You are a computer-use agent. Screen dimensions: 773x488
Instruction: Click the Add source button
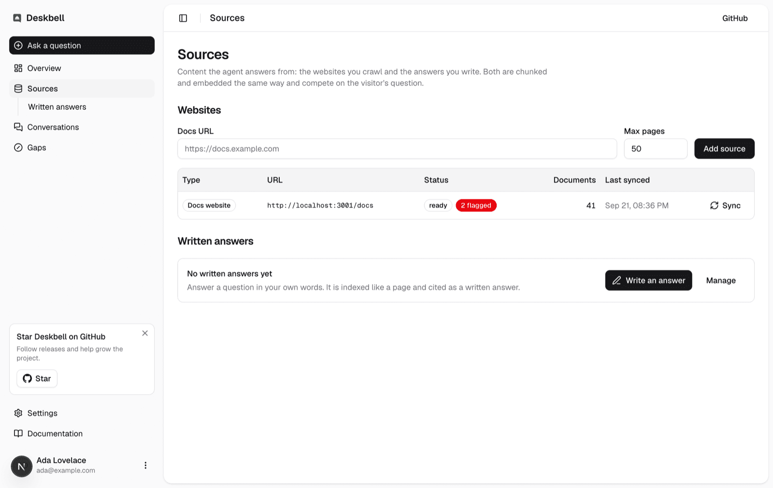point(724,149)
